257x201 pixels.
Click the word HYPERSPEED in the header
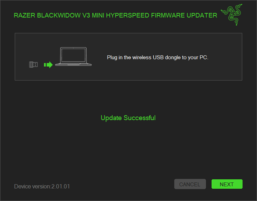(128, 15)
